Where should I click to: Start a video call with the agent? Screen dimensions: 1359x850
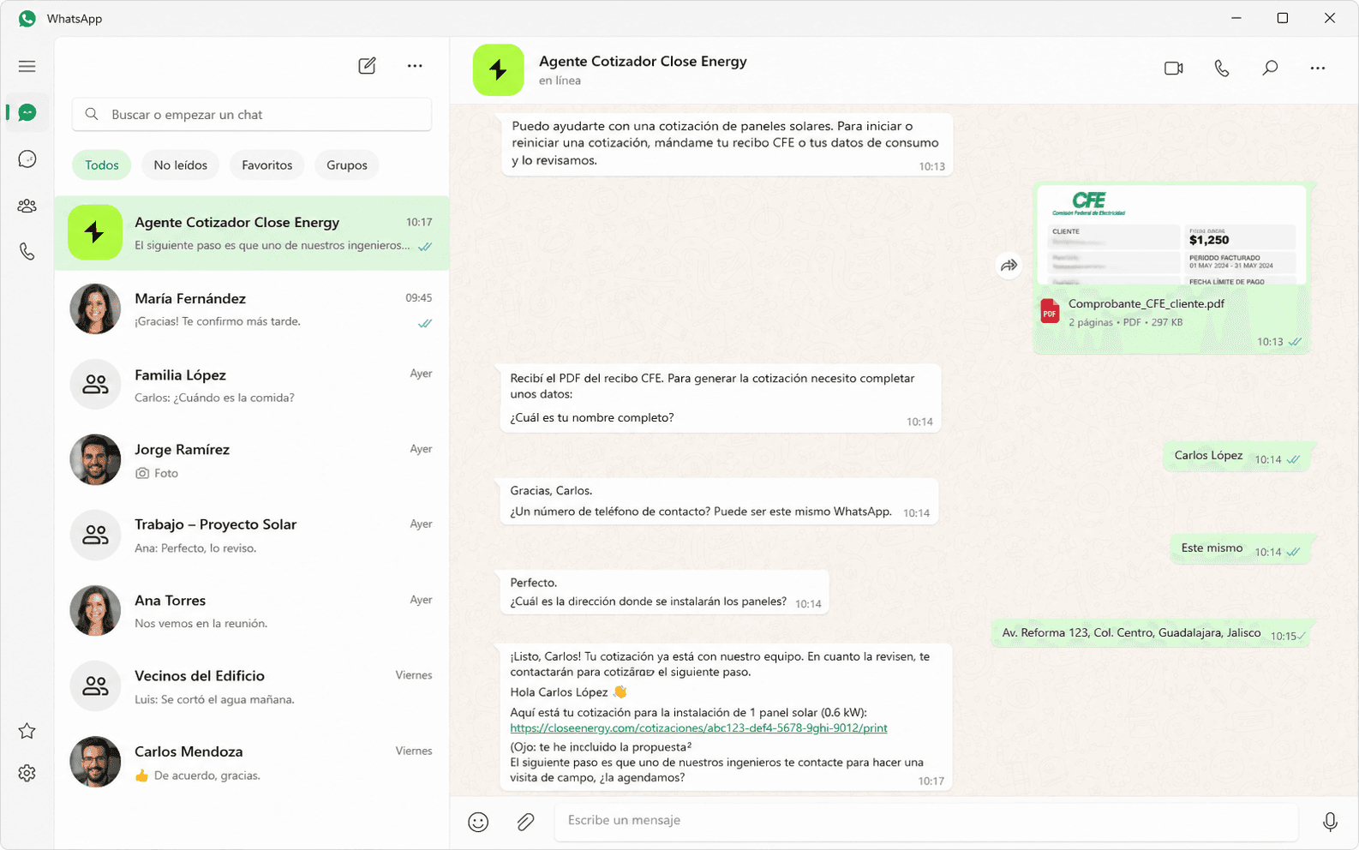(x=1174, y=68)
